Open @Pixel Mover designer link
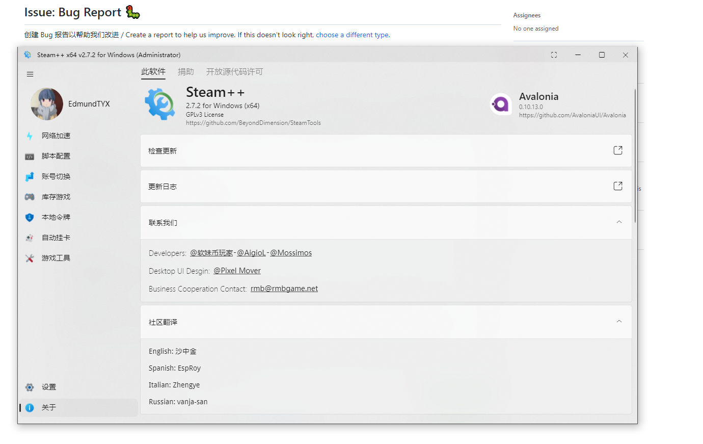Viewport: 703px width, 444px height. (237, 271)
